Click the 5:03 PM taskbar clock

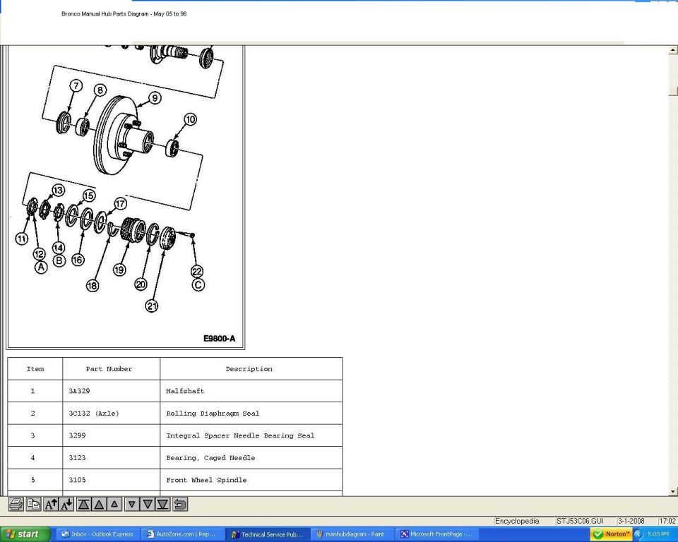(x=658, y=535)
